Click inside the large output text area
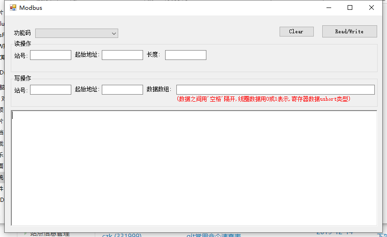This screenshot has width=387, height=237. pyautogui.click(x=194, y=168)
